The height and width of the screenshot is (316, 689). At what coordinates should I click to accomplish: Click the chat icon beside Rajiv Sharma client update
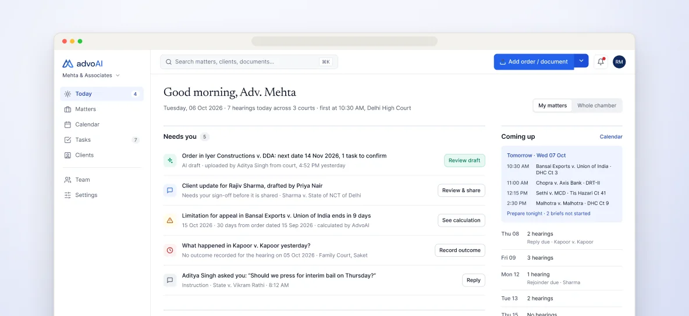point(170,191)
